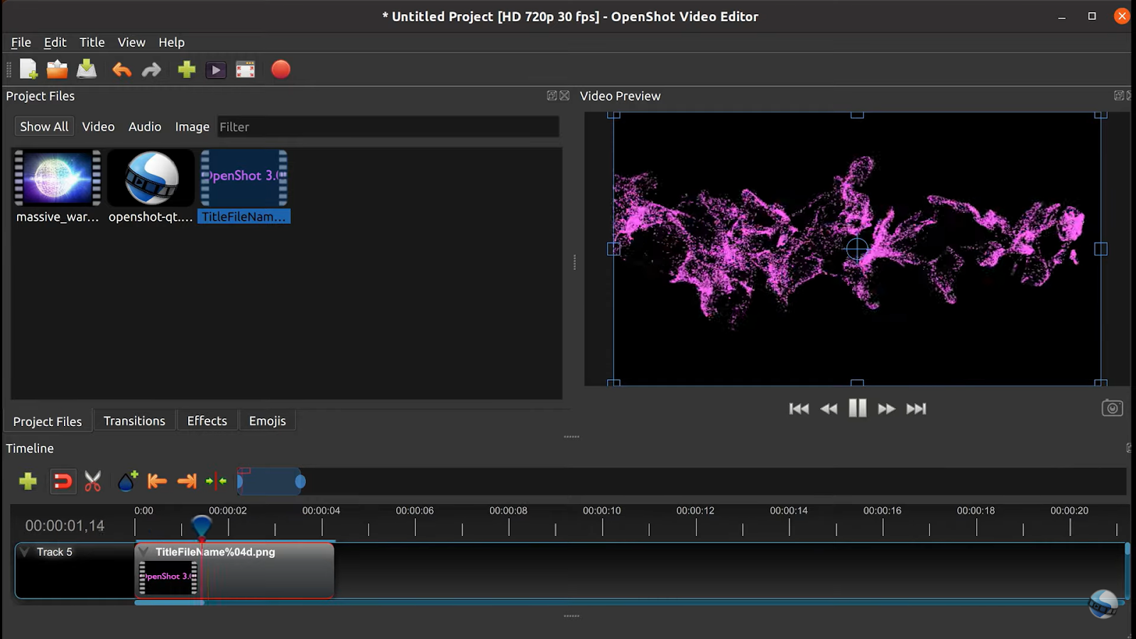Image resolution: width=1136 pixels, height=639 pixels.
Task: Add a marker with the droplet icon
Action: click(127, 481)
